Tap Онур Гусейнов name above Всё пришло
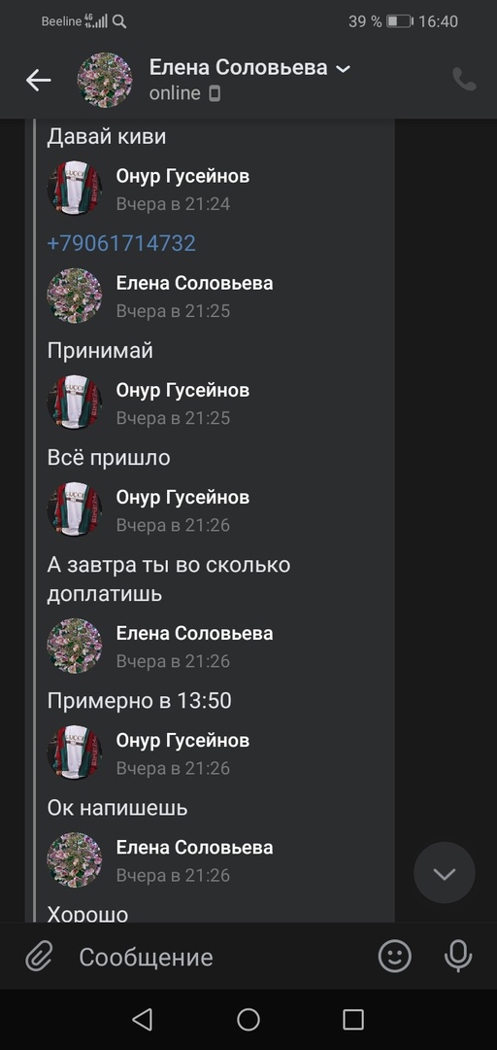The height and width of the screenshot is (1050, 497). [x=182, y=391]
